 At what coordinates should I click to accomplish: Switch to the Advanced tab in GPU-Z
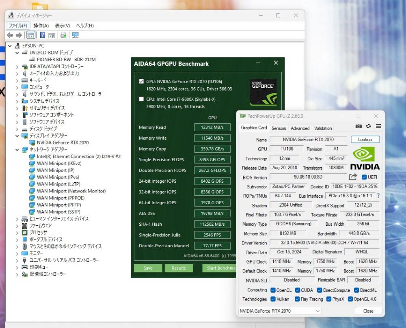tap(300, 128)
